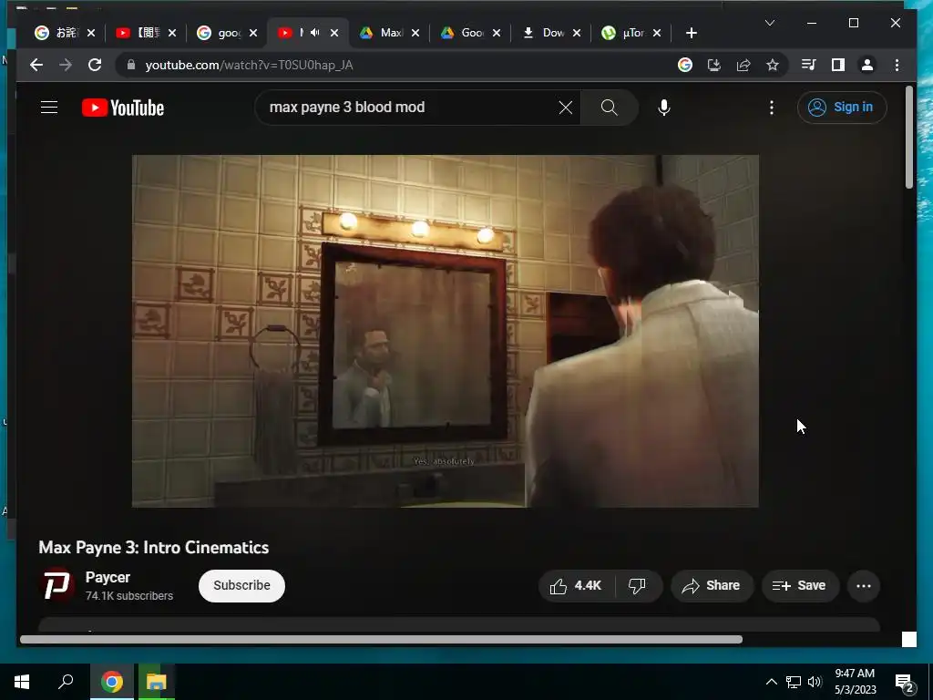Open Chrome side panel

[838, 65]
